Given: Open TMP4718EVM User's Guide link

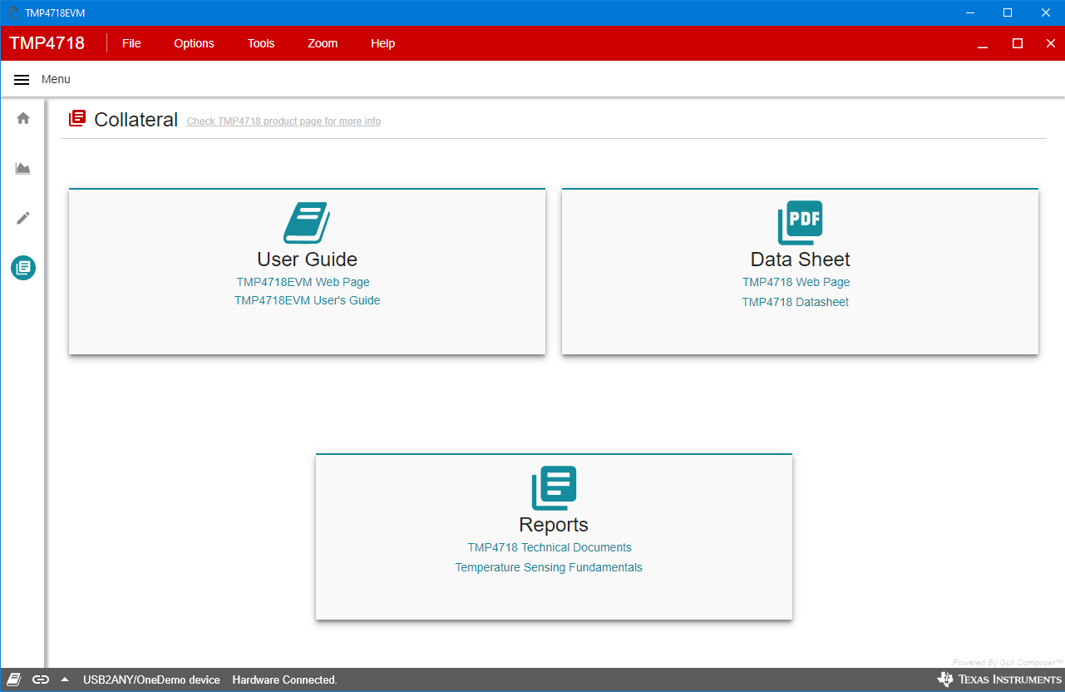Looking at the screenshot, I should coord(307,300).
